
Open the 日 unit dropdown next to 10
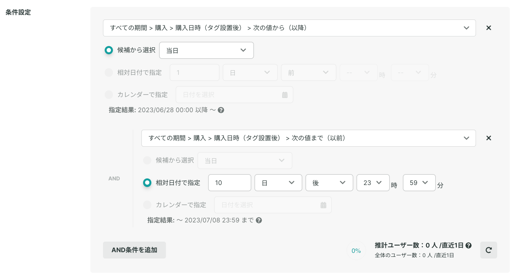click(278, 183)
